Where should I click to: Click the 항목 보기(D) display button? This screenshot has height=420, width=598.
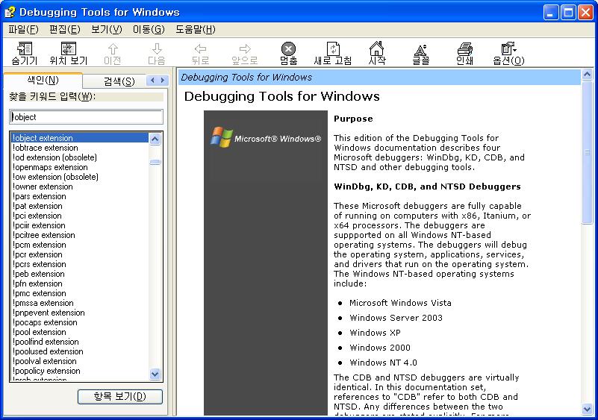pyautogui.click(x=119, y=396)
